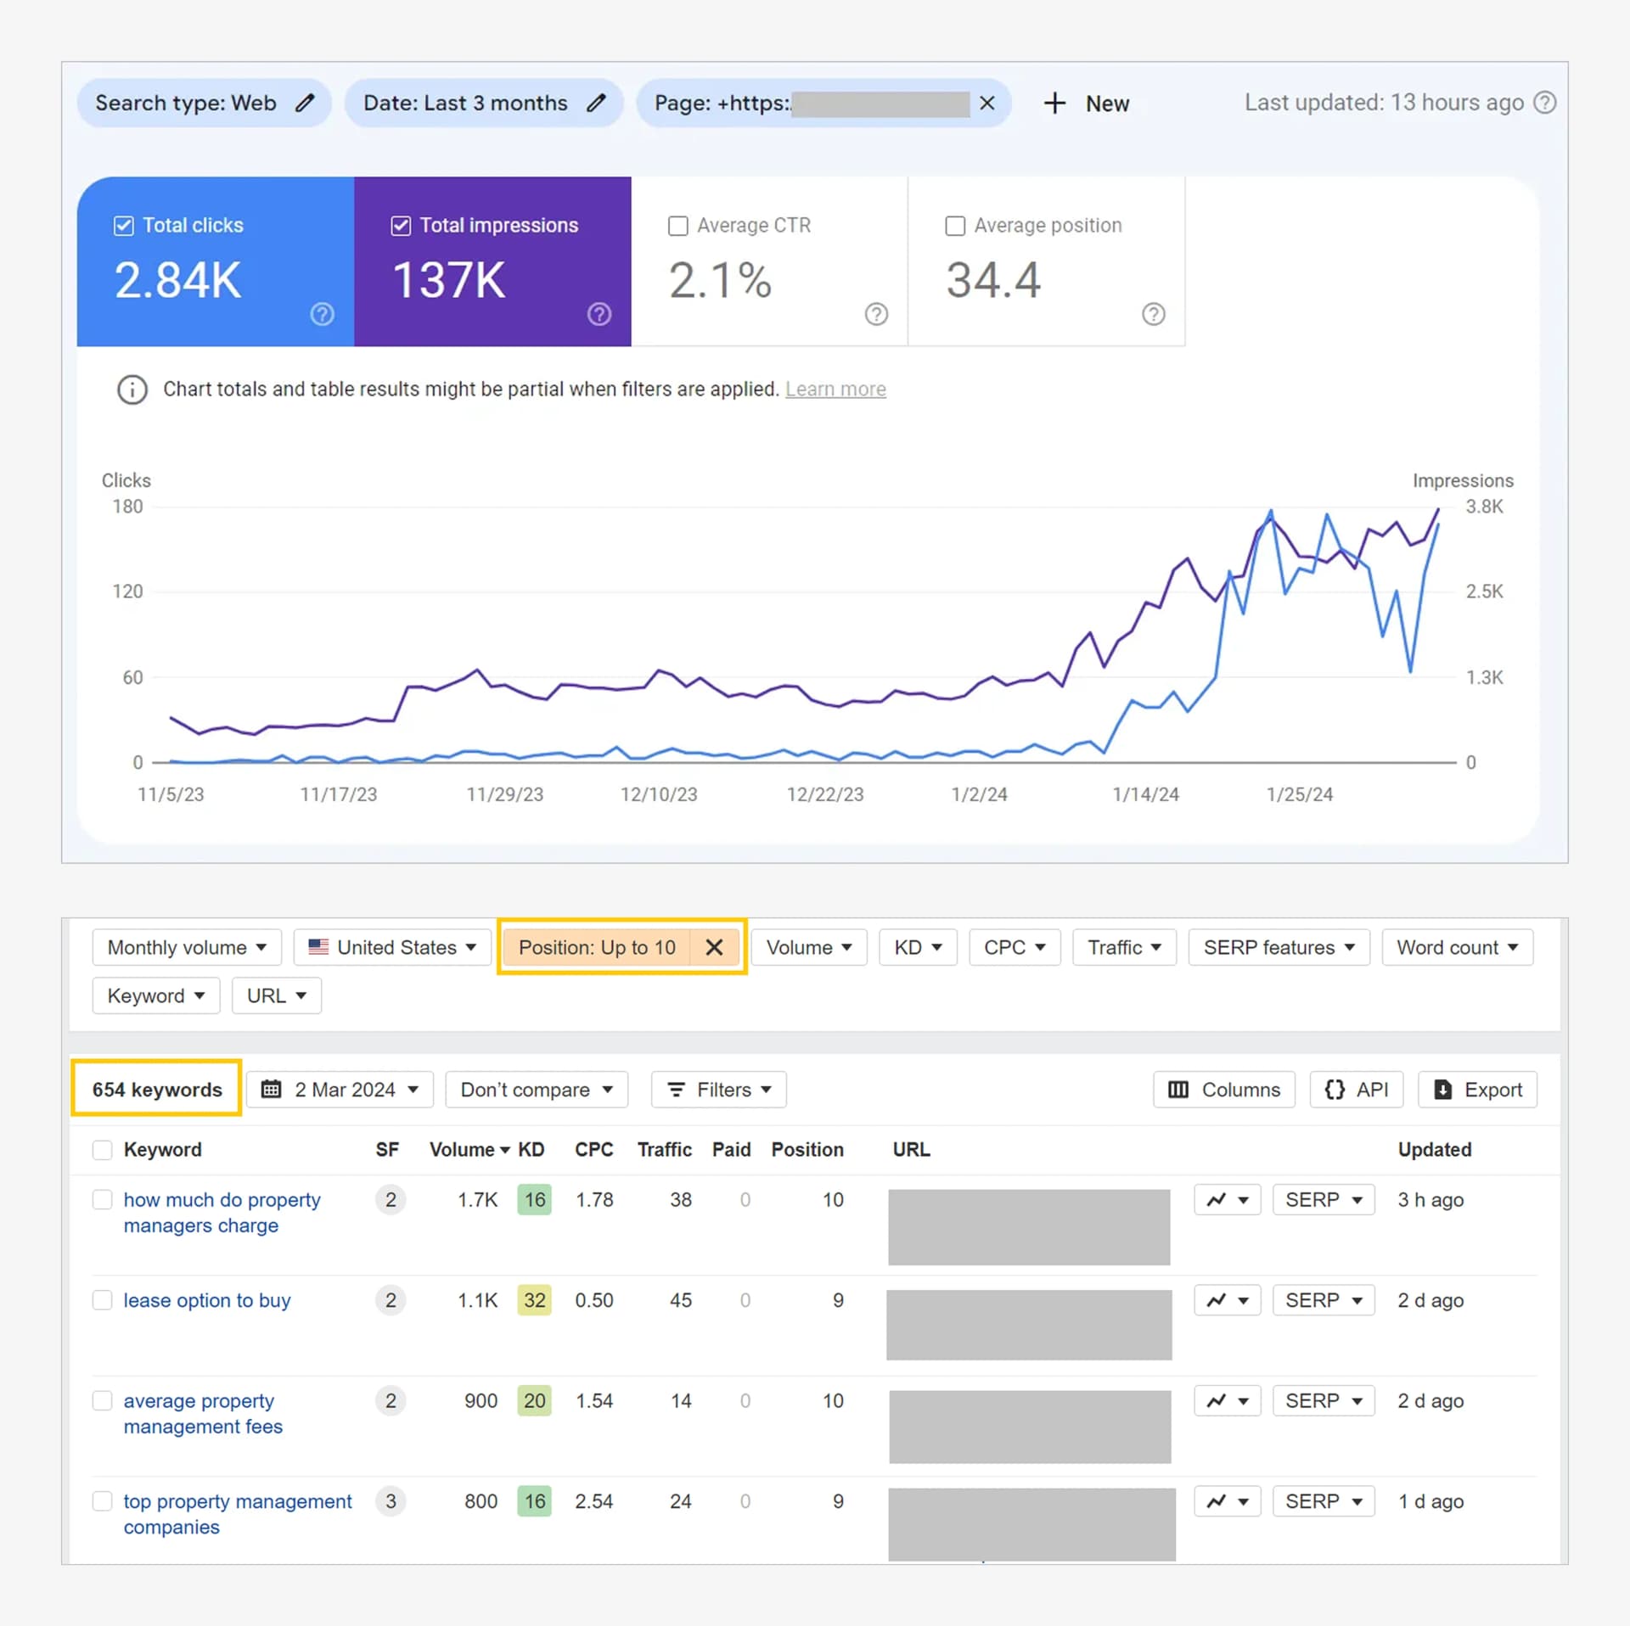This screenshot has width=1630, height=1626.
Task: Expand the SERP features filter dropdown
Action: pos(1279,947)
